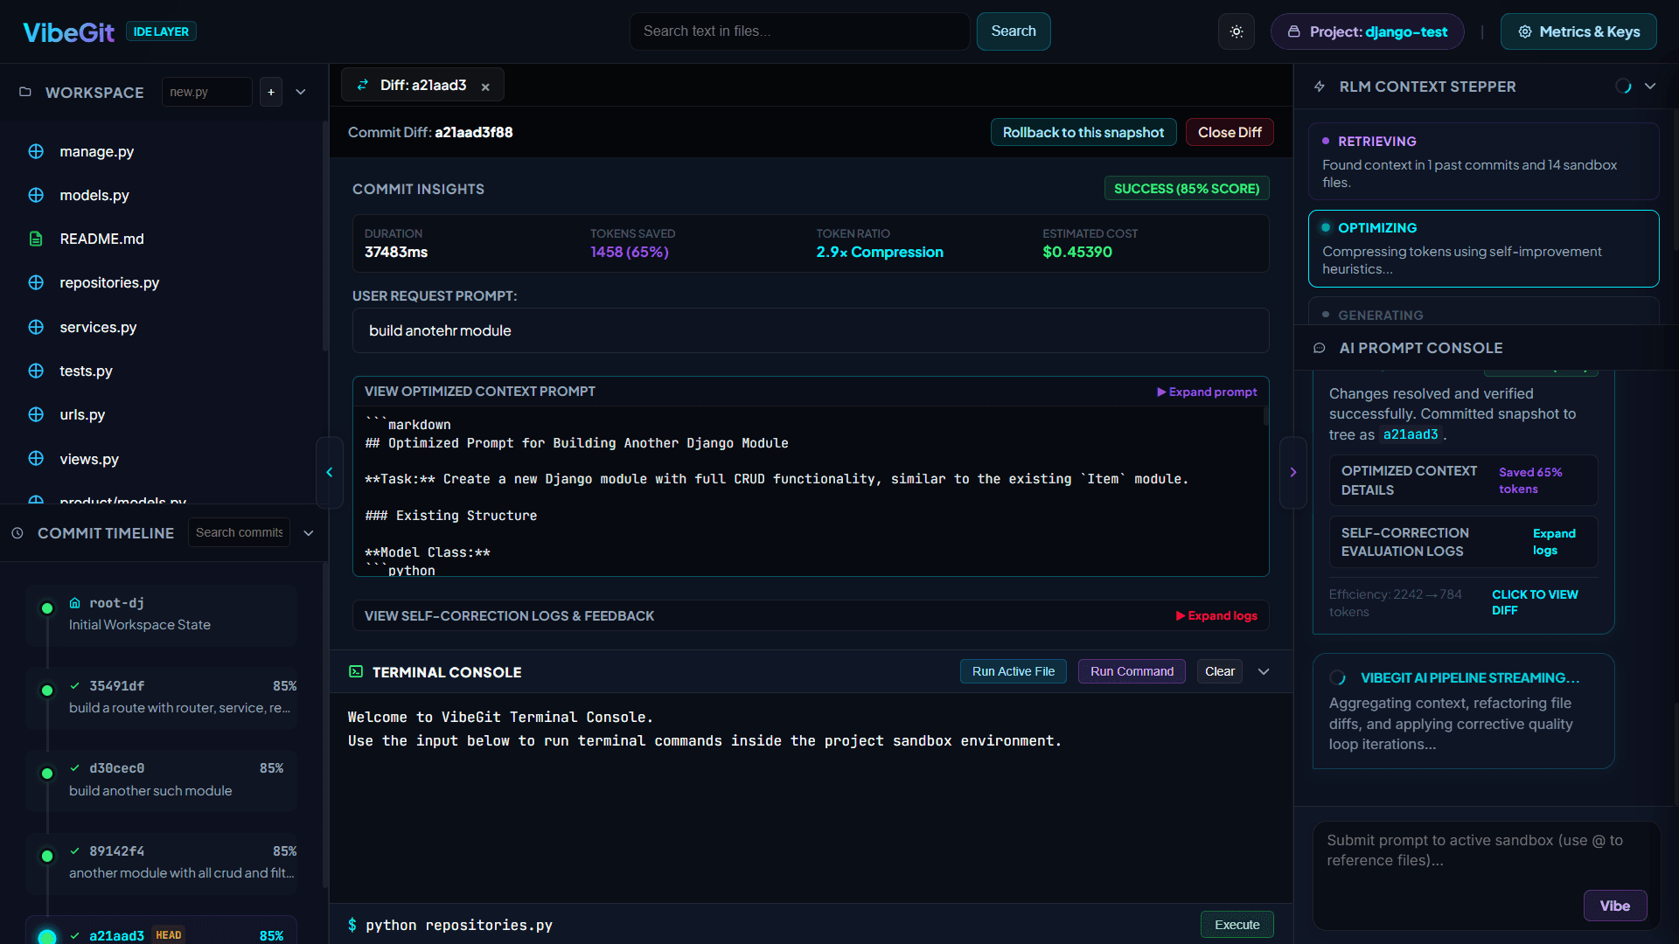
Task: Open manage.py file icon
Action: point(36,151)
